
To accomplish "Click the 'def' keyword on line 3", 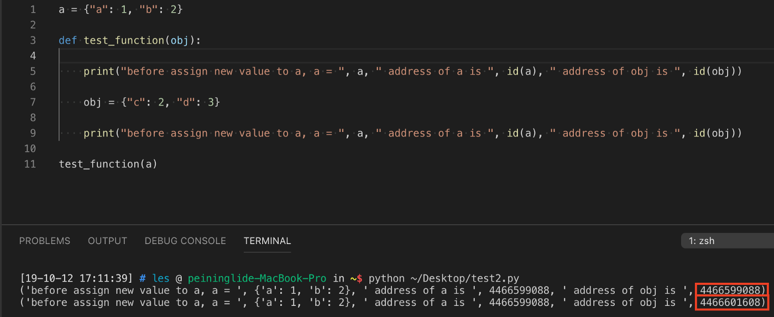I will 68,40.
